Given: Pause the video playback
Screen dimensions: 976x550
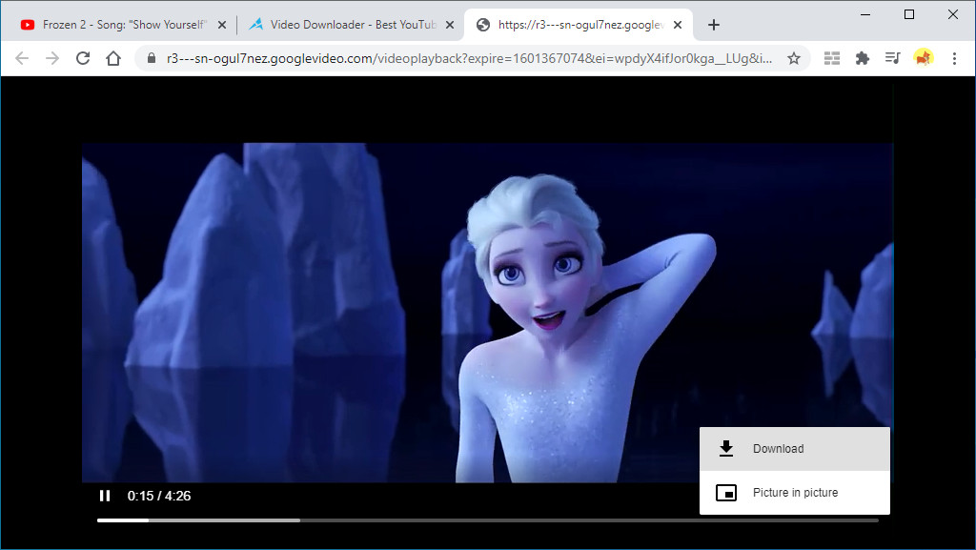Looking at the screenshot, I should pyautogui.click(x=105, y=496).
